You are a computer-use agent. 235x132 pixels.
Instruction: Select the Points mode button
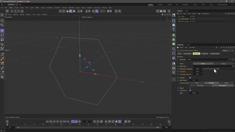[x=203, y=63]
